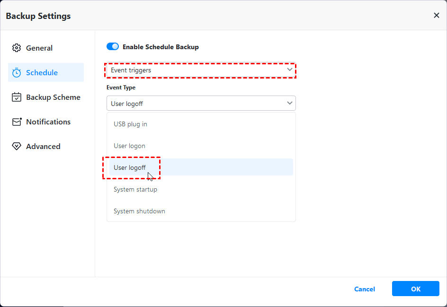The height and width of the screenshot is (307, 447).
Task: Pick User logoff from list
Action: point(130,167)
